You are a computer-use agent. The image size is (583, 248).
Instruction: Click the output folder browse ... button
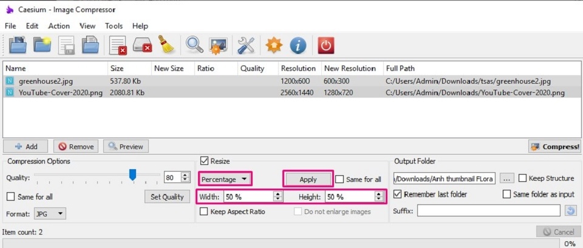pos(506,179)
